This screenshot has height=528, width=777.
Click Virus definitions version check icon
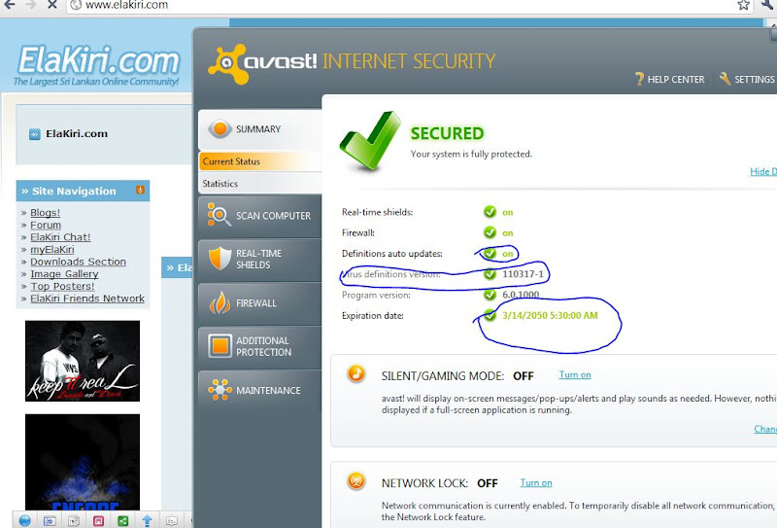coord(490,274)
